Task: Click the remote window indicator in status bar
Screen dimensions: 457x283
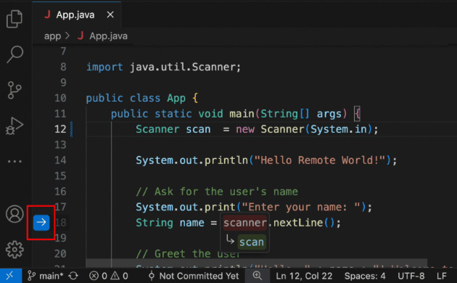Action: click(10, 276)
